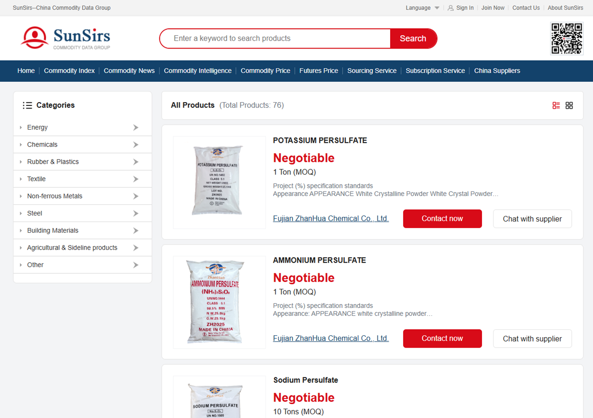This screenshot has width=593, height=418.
Task: Expand Agricultural & Sideline products category
Action: point(72,248)
